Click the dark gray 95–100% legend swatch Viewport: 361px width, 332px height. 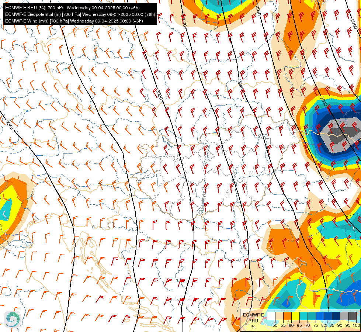coord(352,316)
